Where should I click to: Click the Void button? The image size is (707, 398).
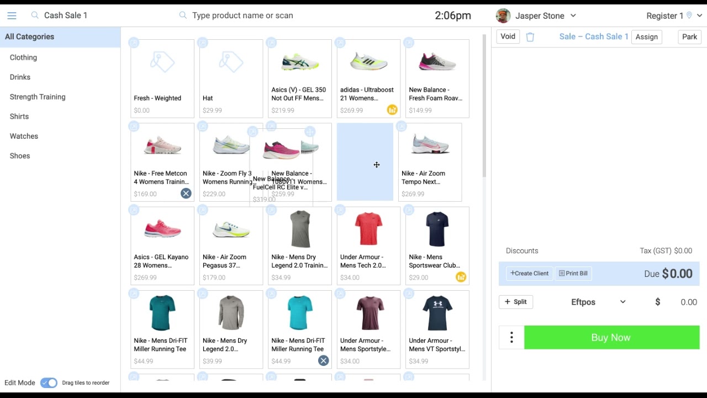coord(508,36)
